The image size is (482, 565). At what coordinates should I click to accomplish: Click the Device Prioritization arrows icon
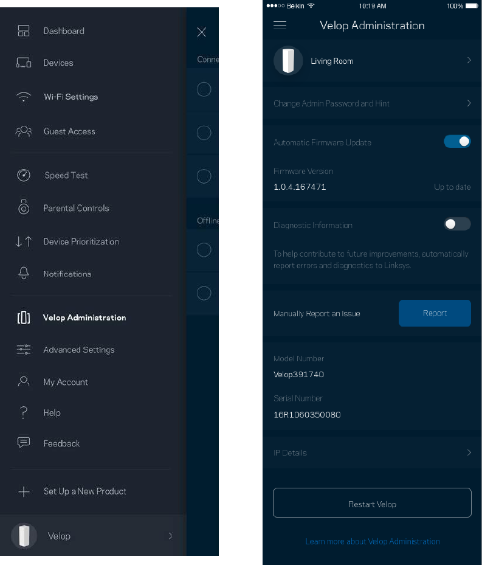pyautogui.click(x=24, y=241)
